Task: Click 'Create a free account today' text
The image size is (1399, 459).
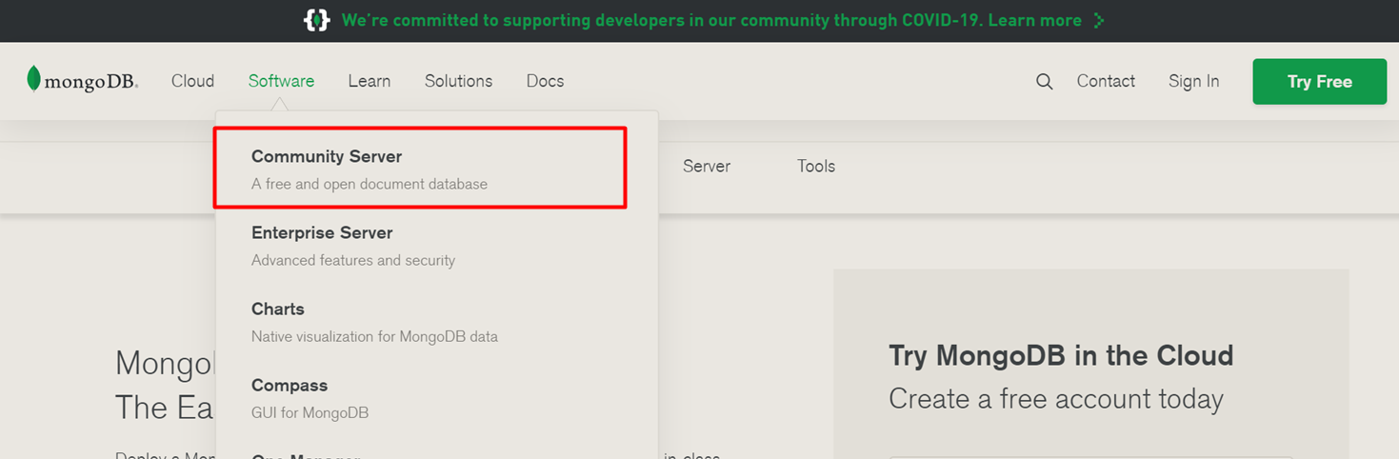Action: click(x=1056, y=399)
